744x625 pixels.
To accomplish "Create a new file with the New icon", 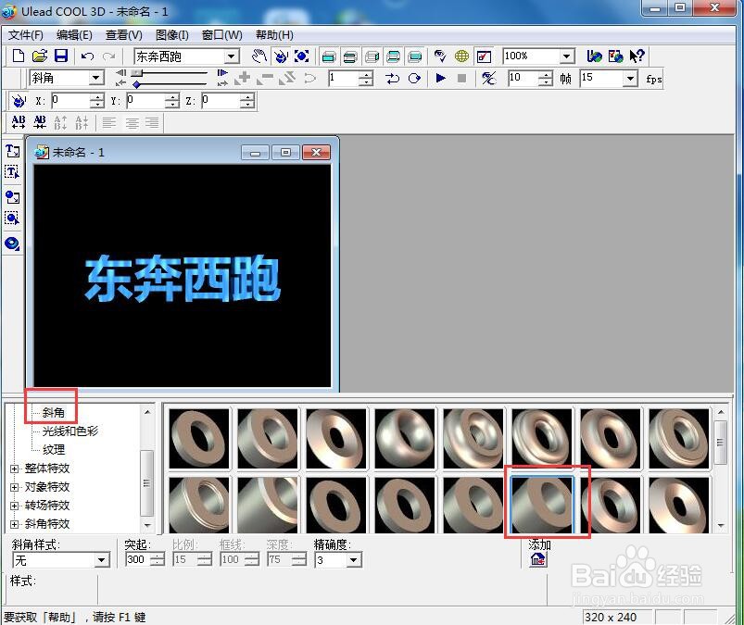I will click(18, 56).
